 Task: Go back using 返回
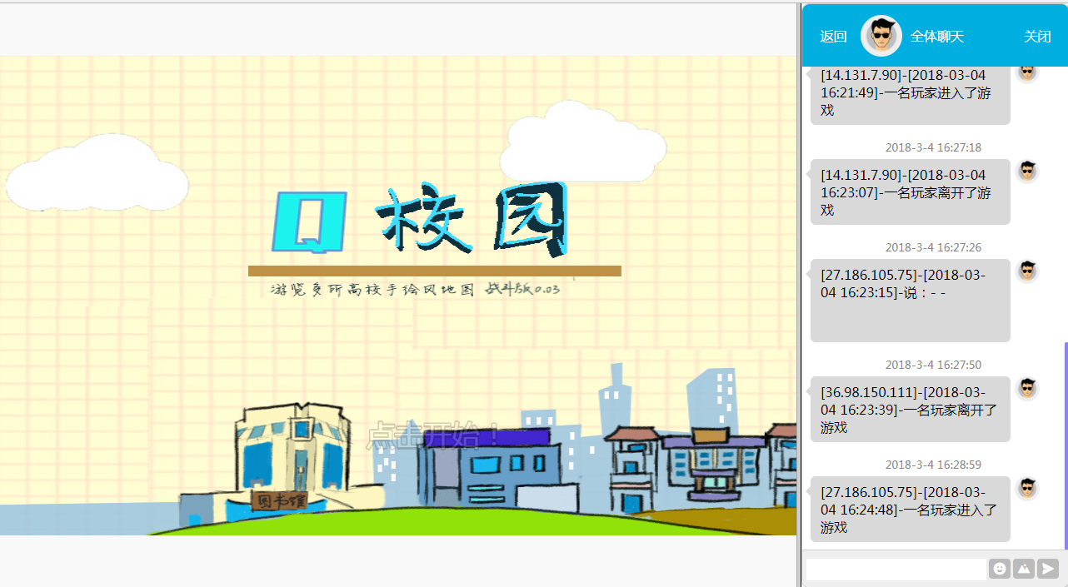(x=833, y=37)
